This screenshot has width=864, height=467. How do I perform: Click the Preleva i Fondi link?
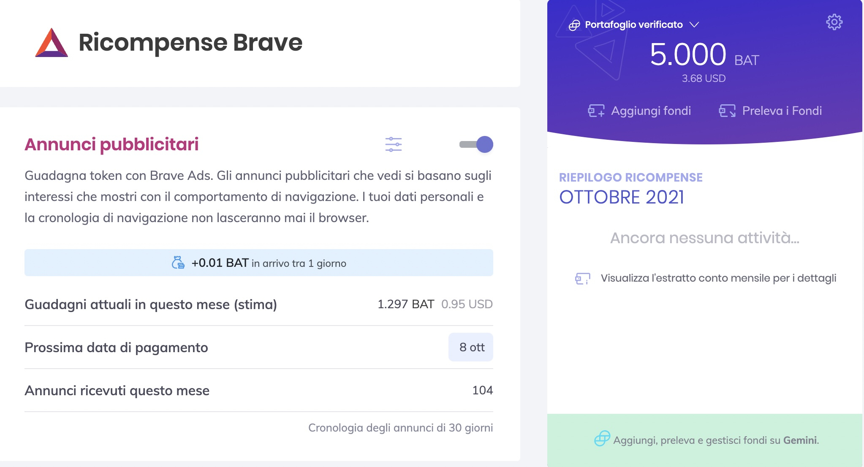[781, 111]
